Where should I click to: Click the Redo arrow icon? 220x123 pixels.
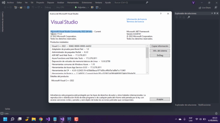click(x=39, y=8)
